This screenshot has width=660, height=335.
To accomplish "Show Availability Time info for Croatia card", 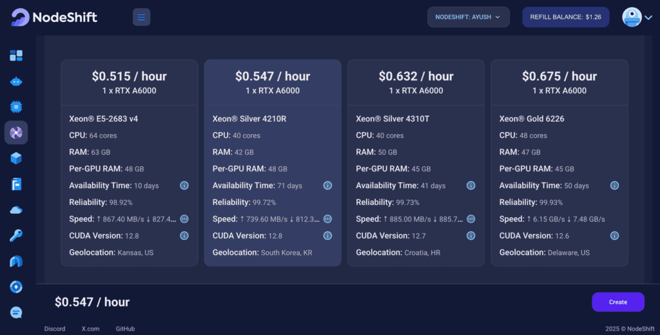I will [471, 186].
